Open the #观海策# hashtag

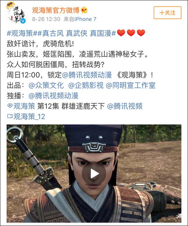point(22,33)
